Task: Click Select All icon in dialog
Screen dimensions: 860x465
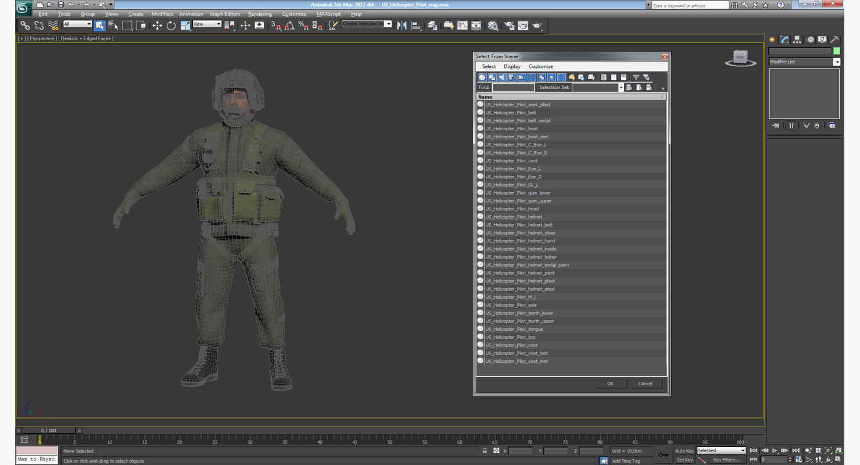Action: coord(604,77)
